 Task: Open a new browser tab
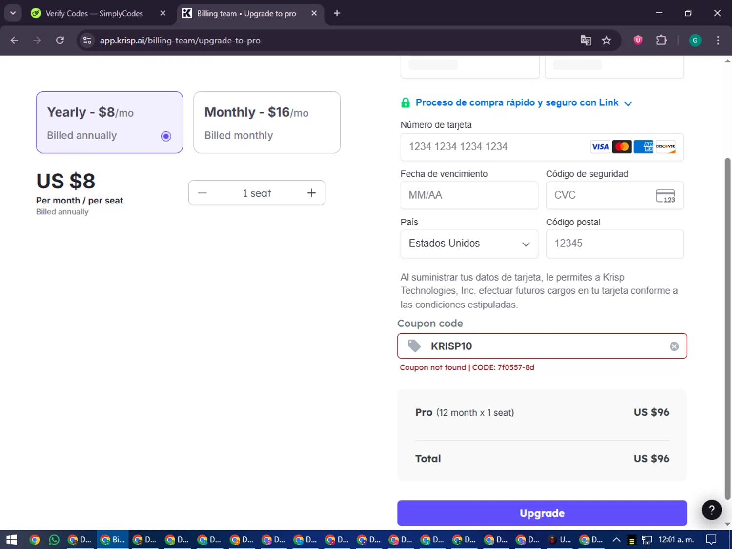(x=337, y=13)
